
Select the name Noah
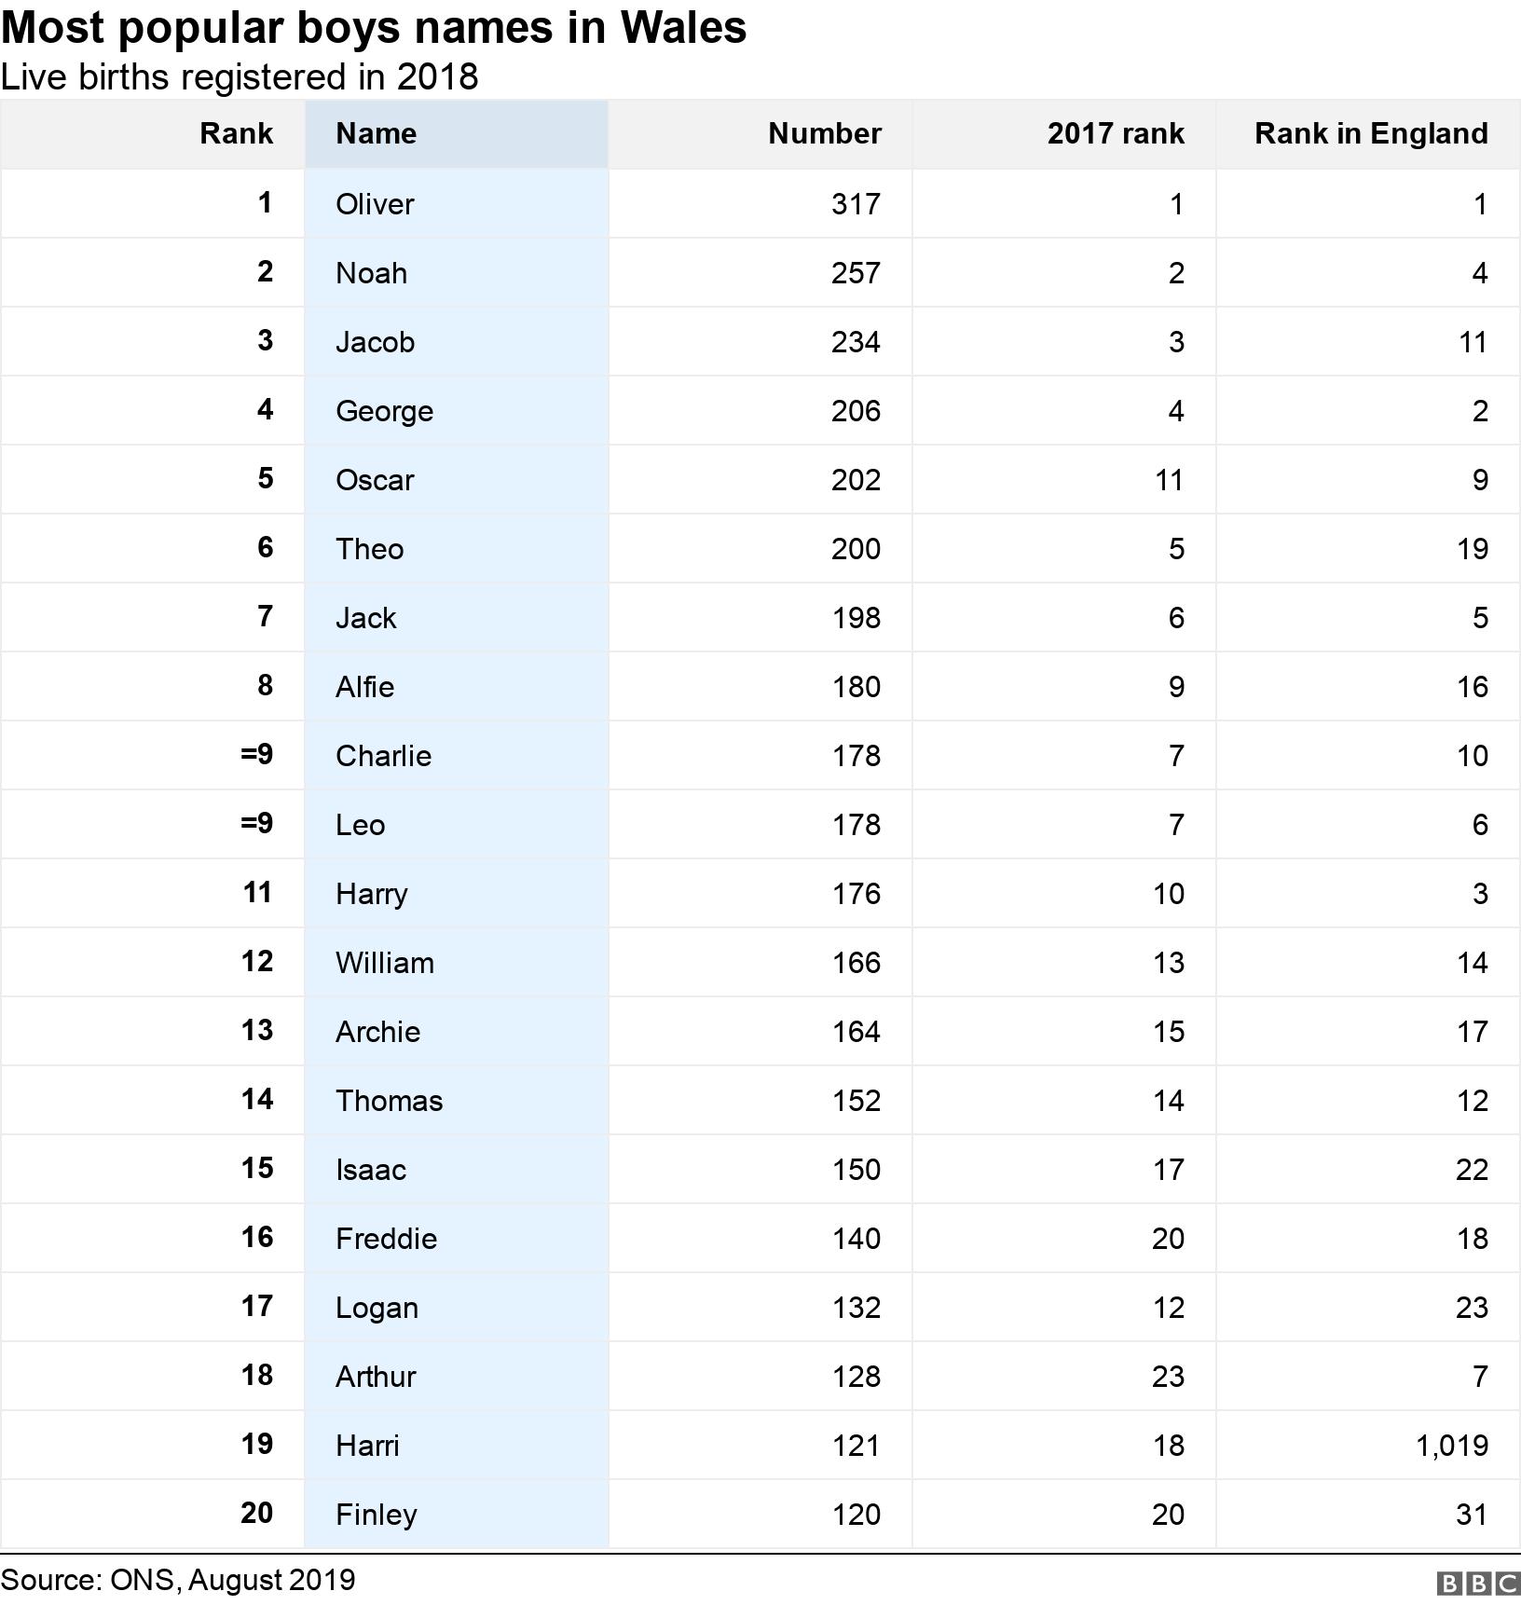coord(371,272)
